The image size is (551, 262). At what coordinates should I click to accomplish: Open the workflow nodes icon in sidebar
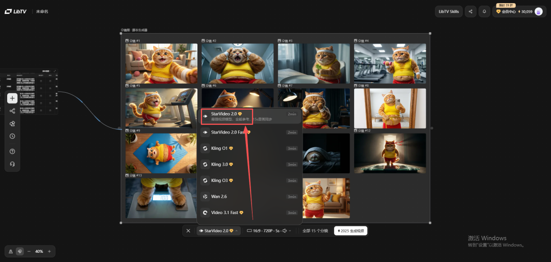coord(12,111)
